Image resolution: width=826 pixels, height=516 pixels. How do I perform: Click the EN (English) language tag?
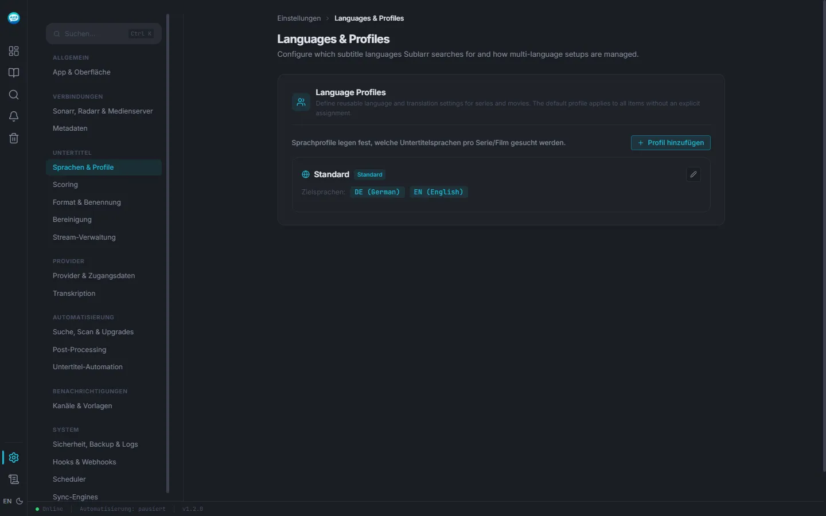(x=439, y=192)
